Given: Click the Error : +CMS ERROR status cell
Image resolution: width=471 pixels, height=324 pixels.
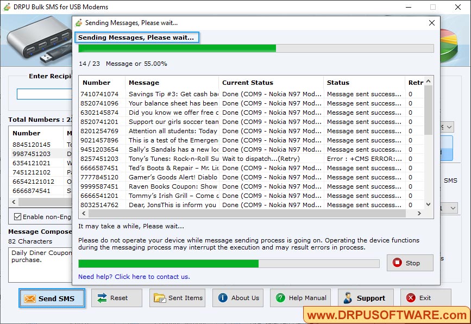Looking at the screenshot, I should click(364, 159).
